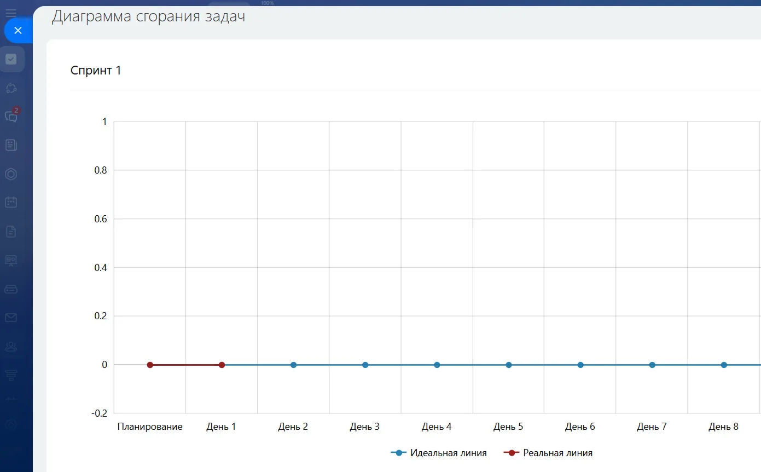Select blue data point at День 4
The width and height of the screenshot is (761, 472).
click(437, 365)
